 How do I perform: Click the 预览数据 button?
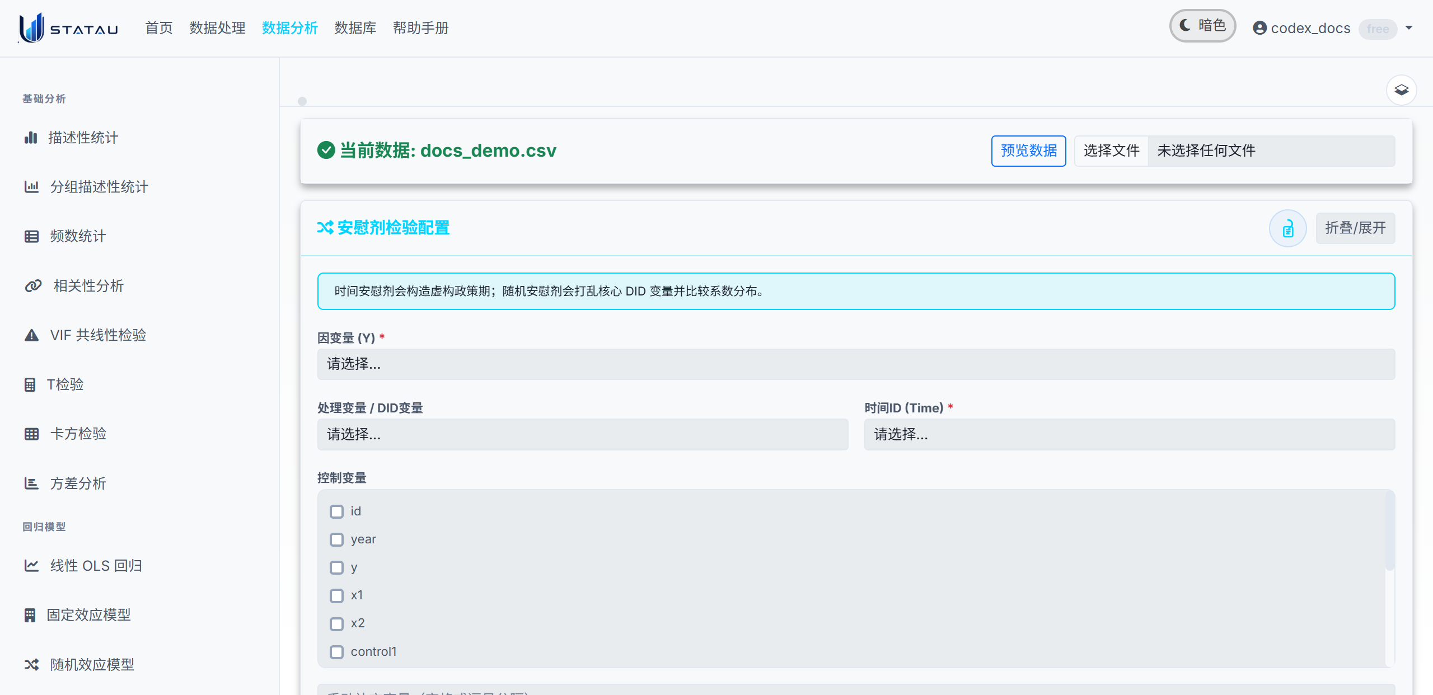[1028, 151]
